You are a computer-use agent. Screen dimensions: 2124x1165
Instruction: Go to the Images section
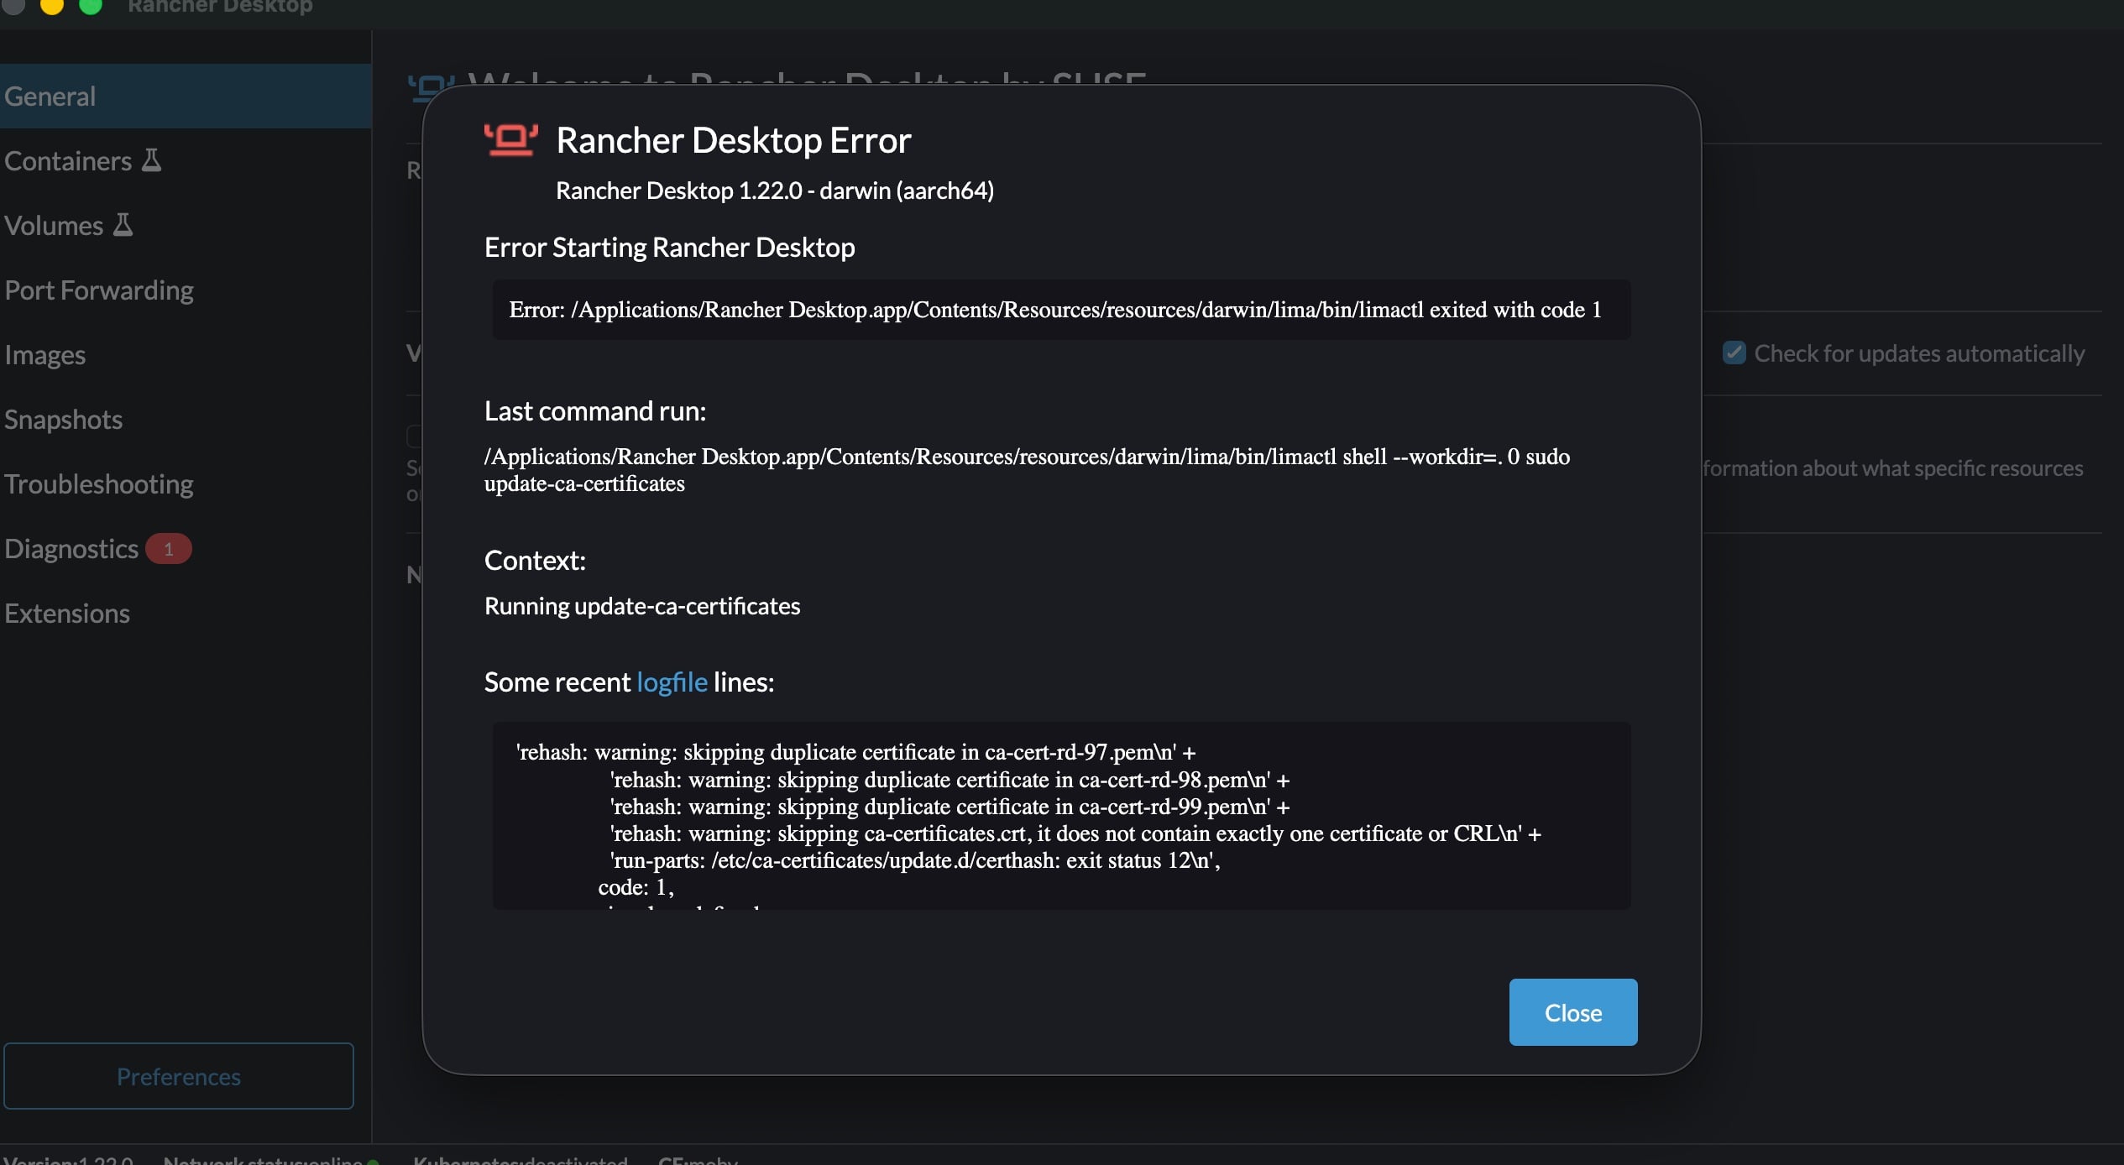[x=45, y=355]
